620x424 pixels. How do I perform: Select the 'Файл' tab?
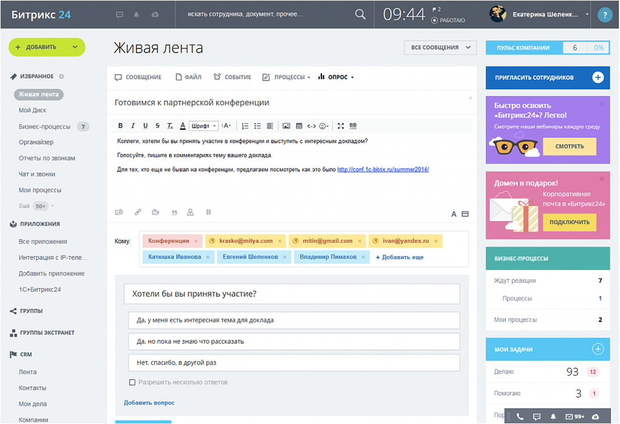click(x=189, y=77)
